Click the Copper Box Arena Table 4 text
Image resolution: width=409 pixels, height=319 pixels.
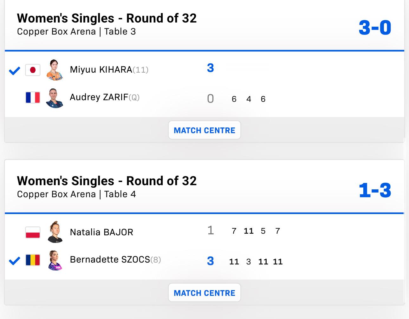click(x=76, y=194)
